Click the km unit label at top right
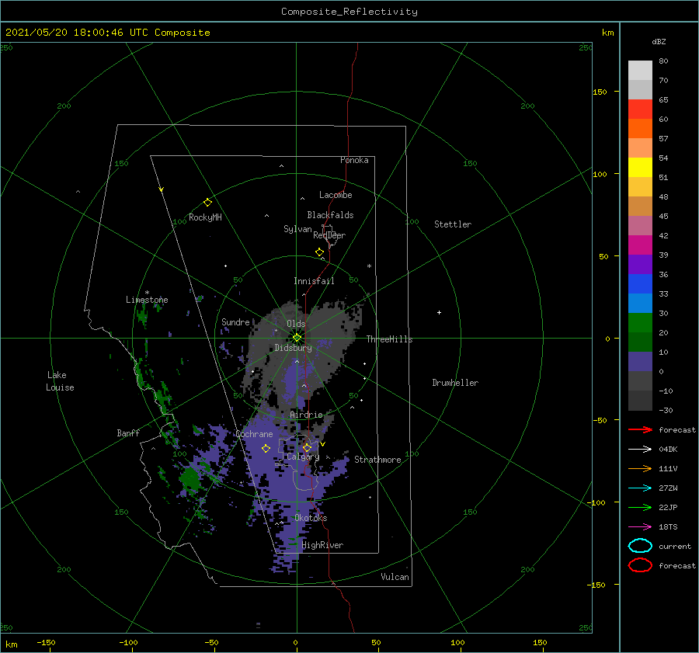This screenshot has height=653, width=699. pyautogui.click(x=608, y=33)
